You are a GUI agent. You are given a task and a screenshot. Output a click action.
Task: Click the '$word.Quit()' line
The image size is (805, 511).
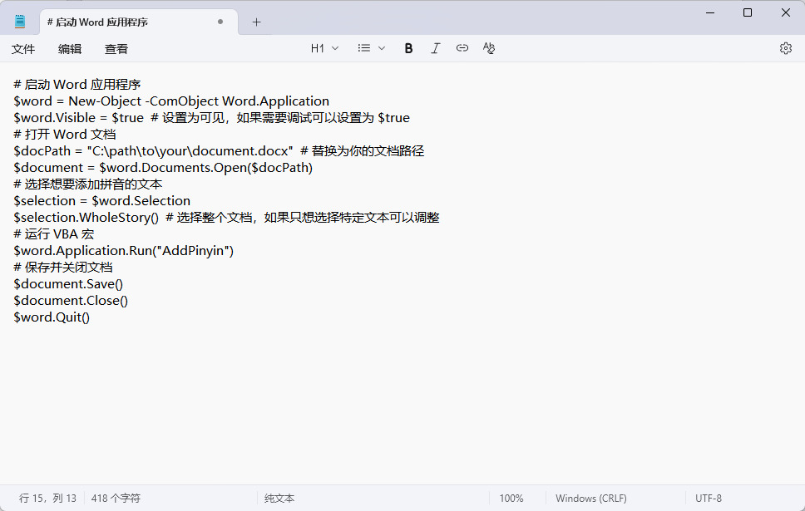[x=52, y=317]
